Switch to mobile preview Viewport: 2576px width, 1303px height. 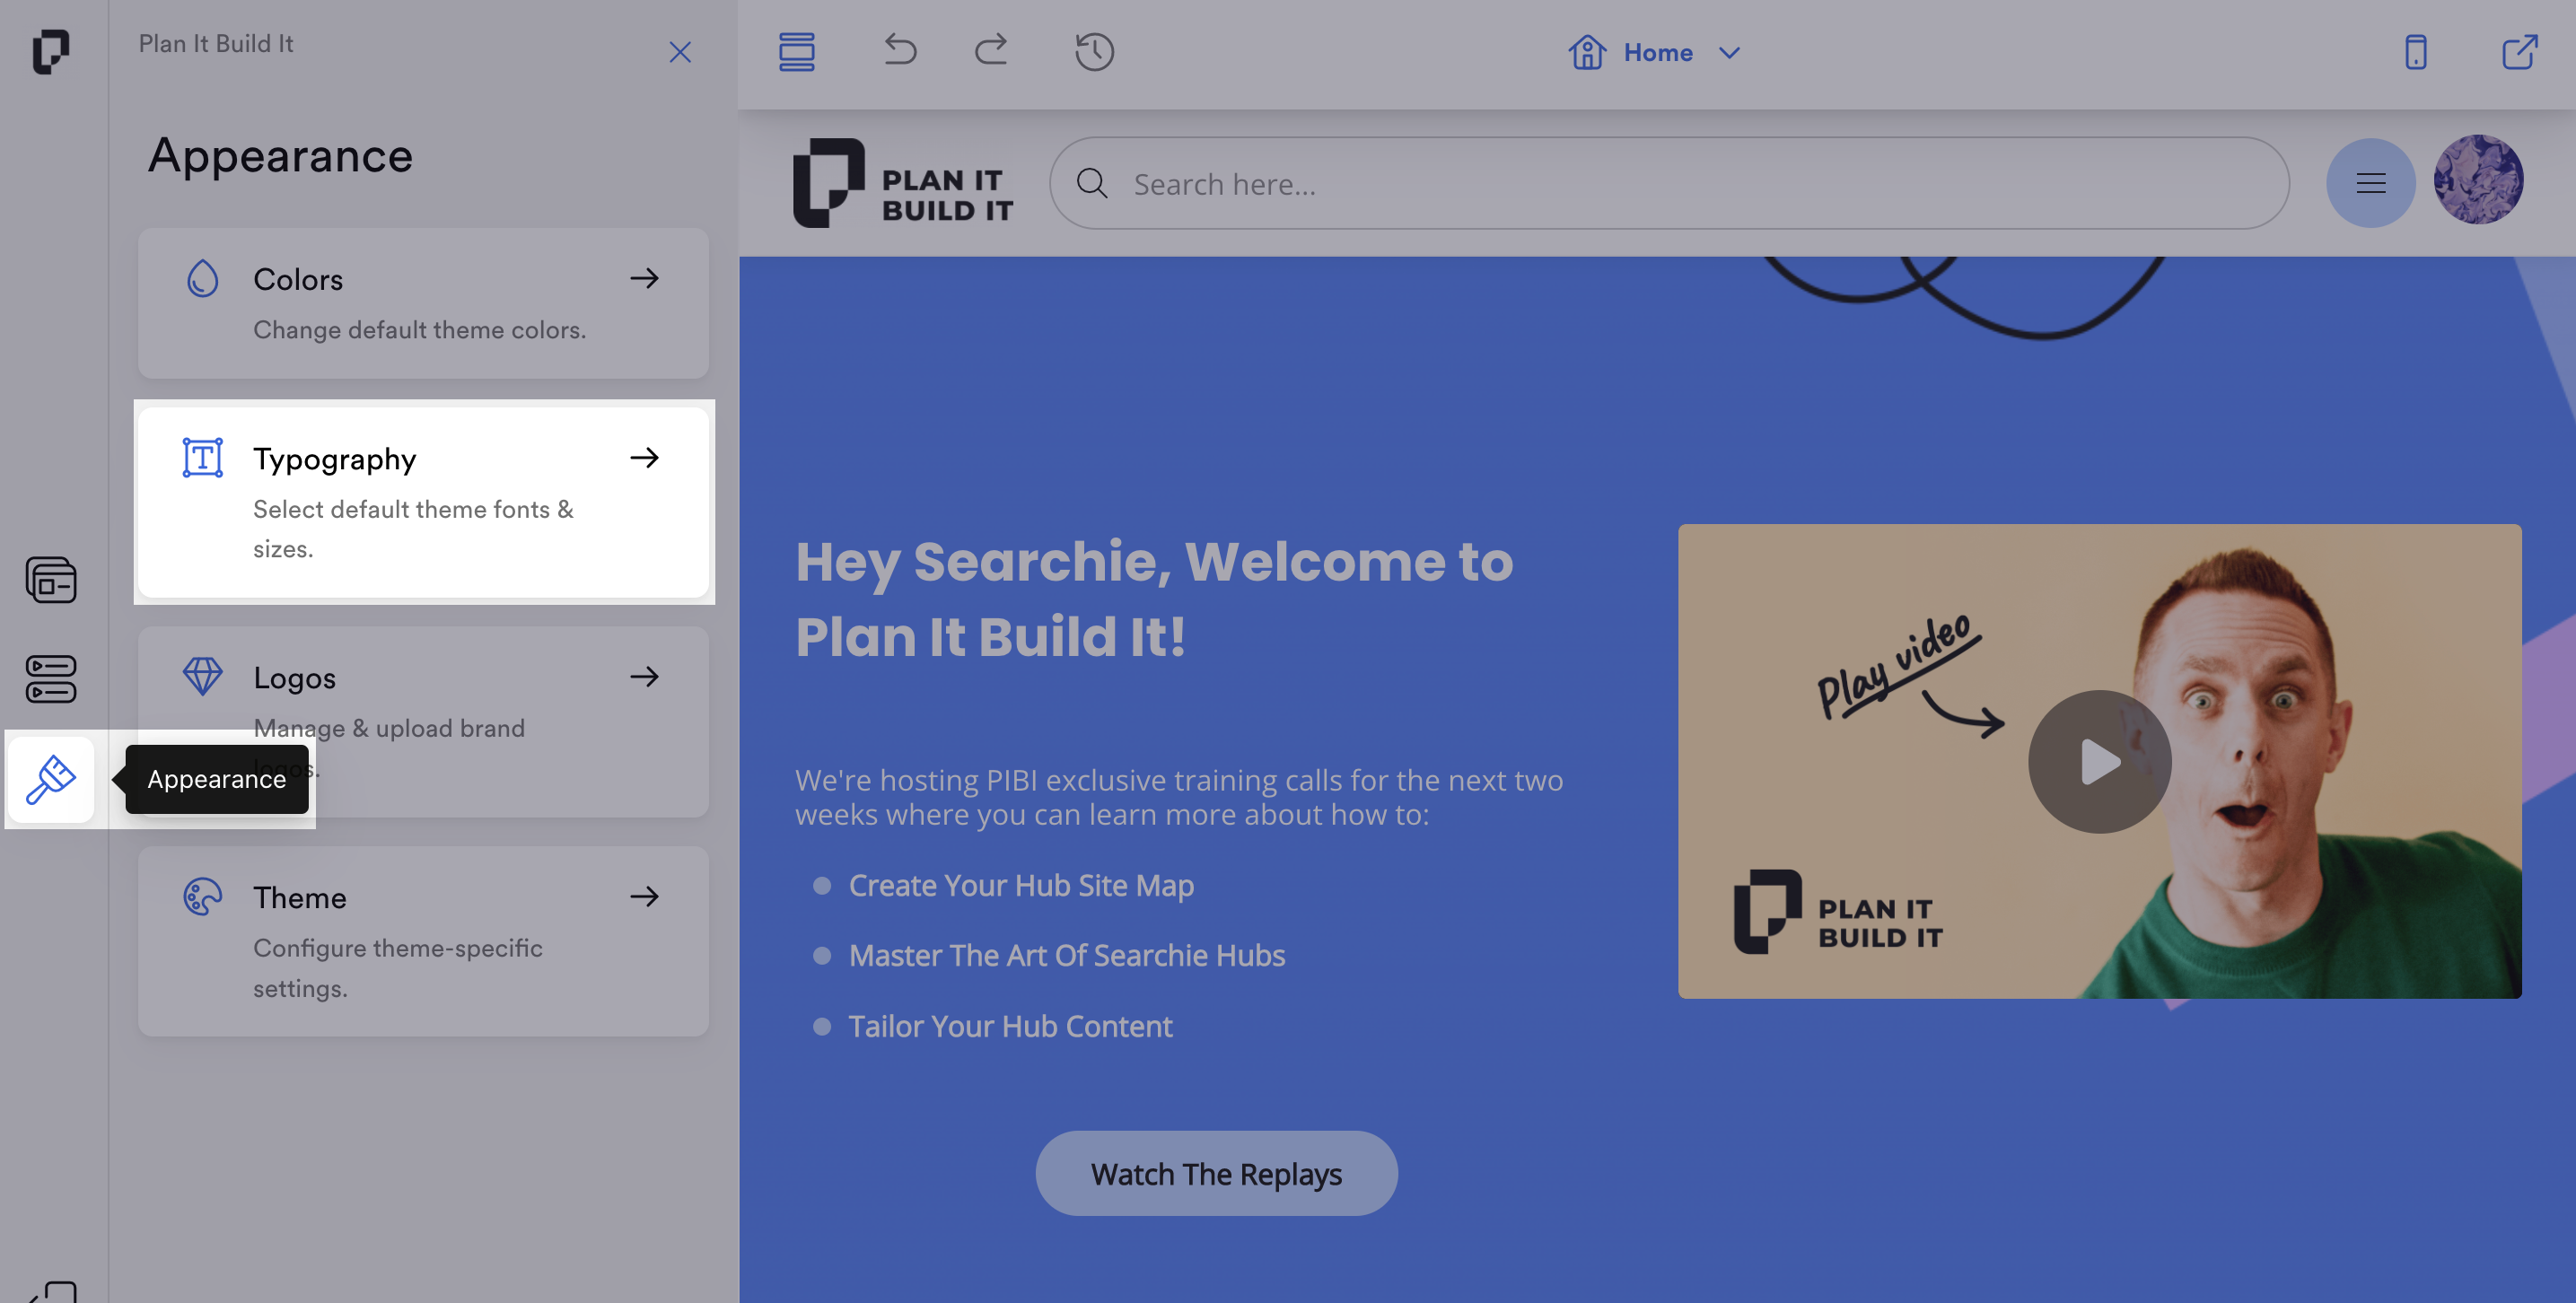2416,52
